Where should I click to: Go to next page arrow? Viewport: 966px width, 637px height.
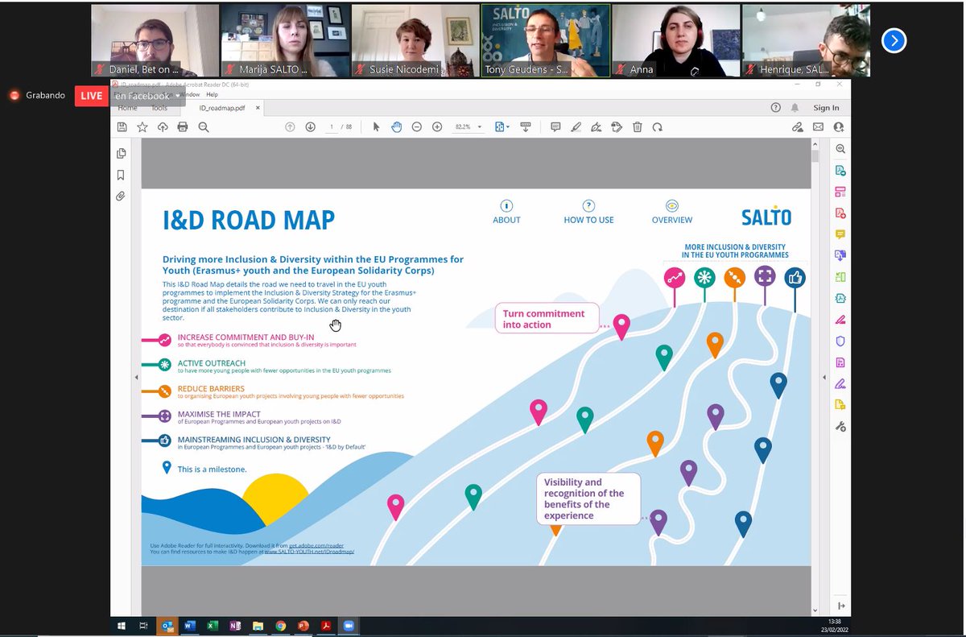point(310,126)
